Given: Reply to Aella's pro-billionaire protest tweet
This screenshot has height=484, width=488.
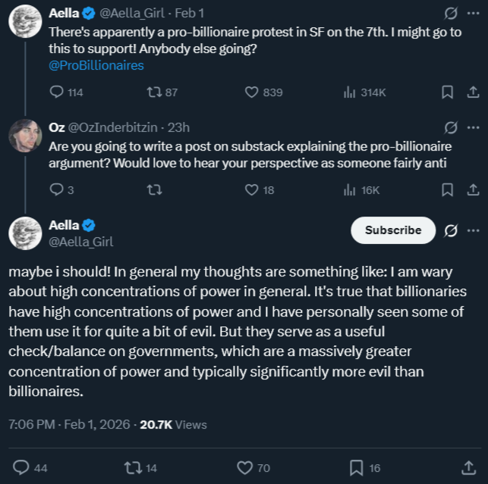Looking at the screenshot, I should pyautogui.click(x=56, y=92).
